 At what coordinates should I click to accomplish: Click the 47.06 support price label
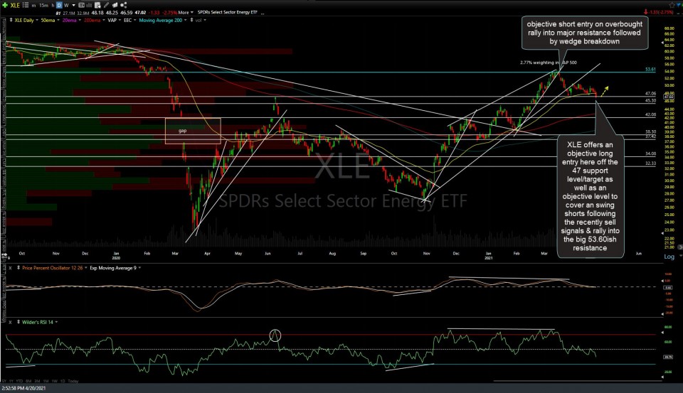[x=650, y=93]
